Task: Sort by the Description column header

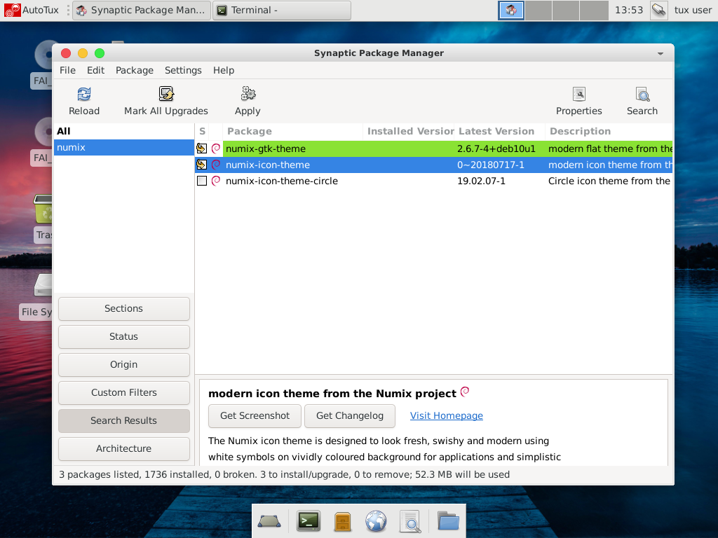Action: tap(609, 131)
